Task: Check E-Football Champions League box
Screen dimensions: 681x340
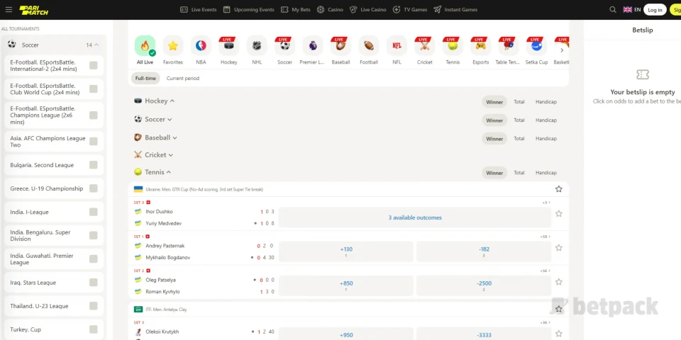Action: [94, 115]
